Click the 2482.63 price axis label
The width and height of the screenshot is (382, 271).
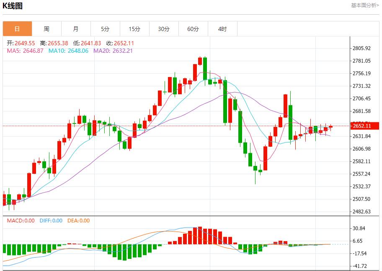point(361,212)
